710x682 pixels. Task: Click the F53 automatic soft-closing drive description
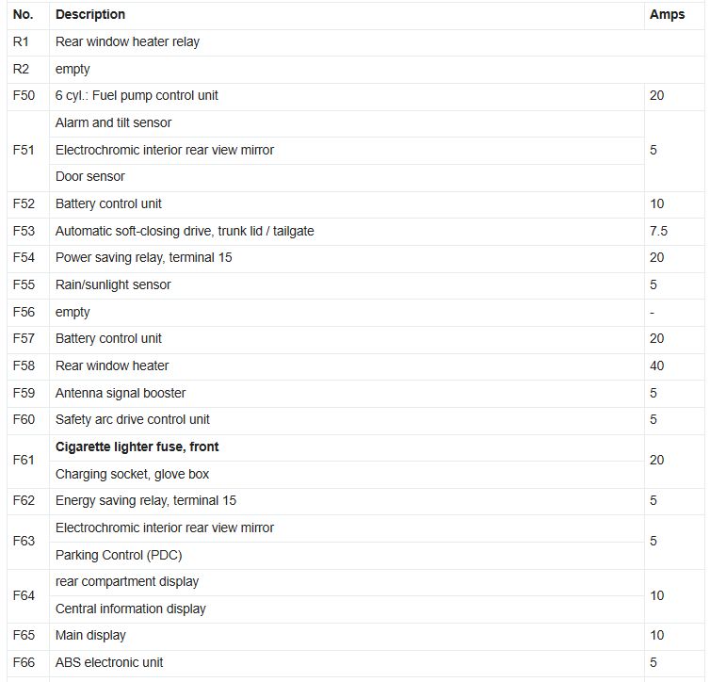(x=185, y=231)
